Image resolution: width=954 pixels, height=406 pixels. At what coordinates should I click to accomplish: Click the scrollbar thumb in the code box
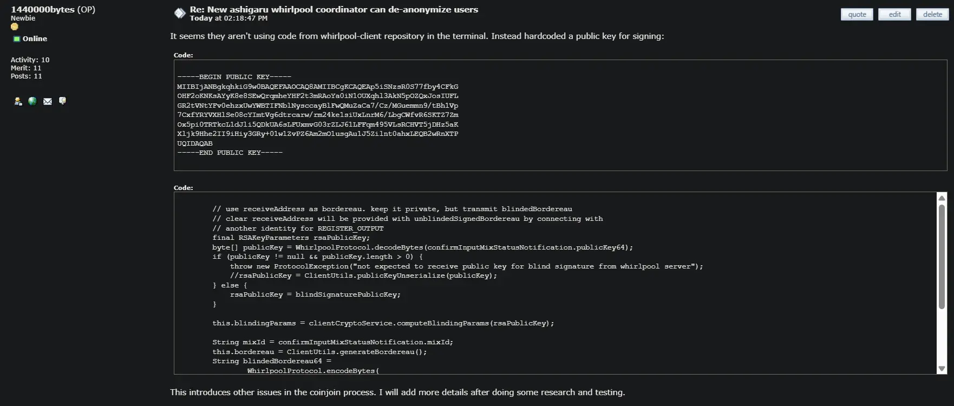pos(942,254)
